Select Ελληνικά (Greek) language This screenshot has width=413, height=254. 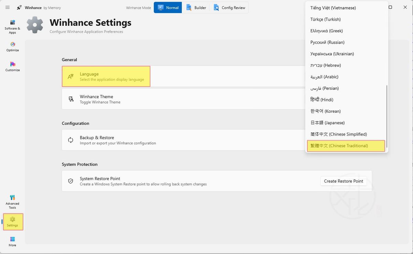pos(347,31)
